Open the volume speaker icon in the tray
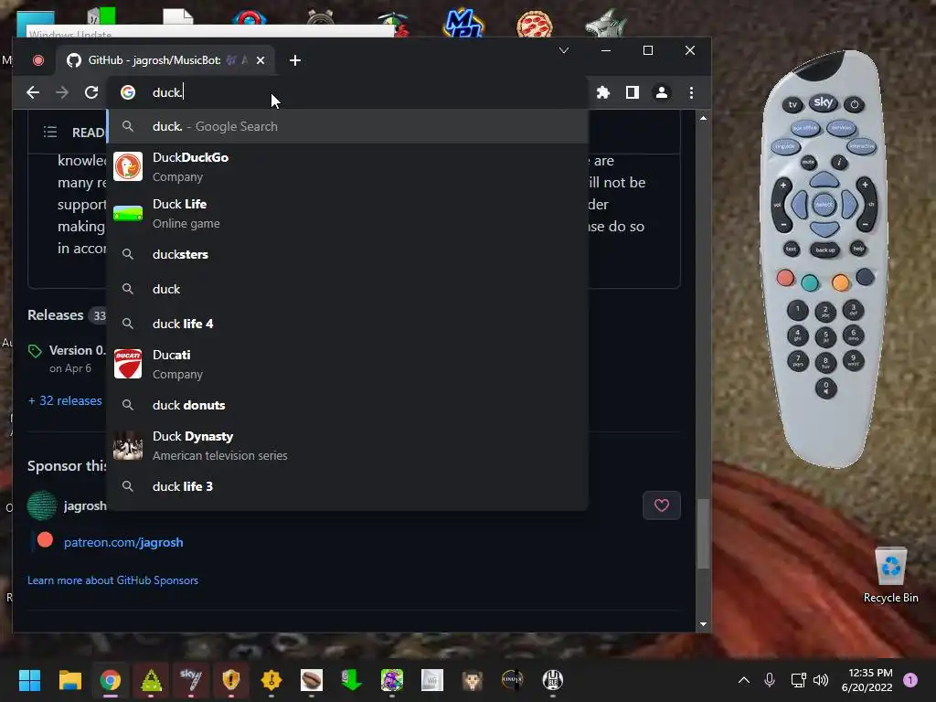Viewport: 936px width, 702px height. click(821, 680)
